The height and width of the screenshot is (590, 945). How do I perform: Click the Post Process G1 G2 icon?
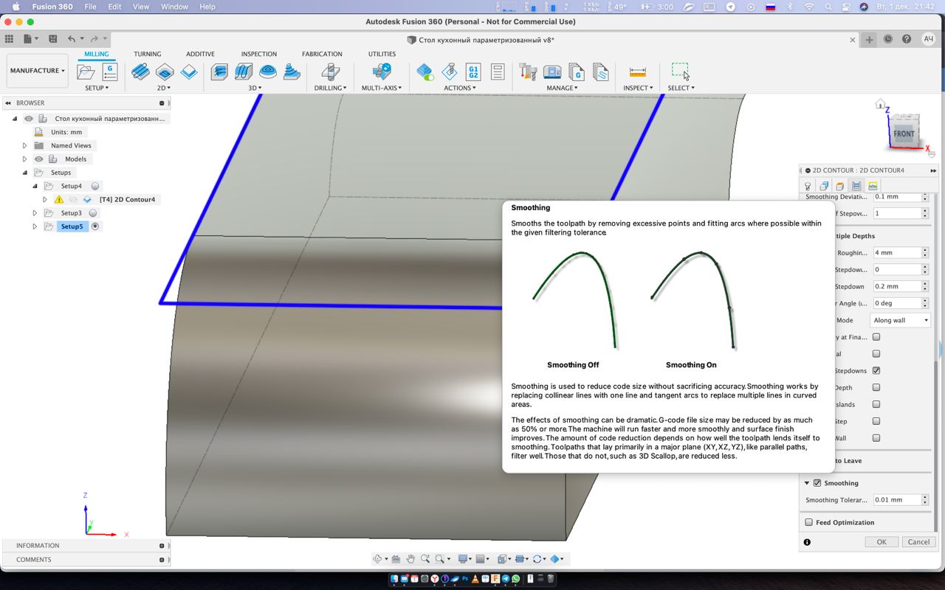click(473, 72)
